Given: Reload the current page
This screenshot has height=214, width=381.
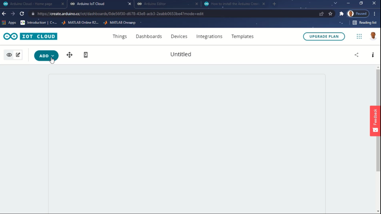Looking at the screenshot, I should pyautogui.click(x=22, y=14).
